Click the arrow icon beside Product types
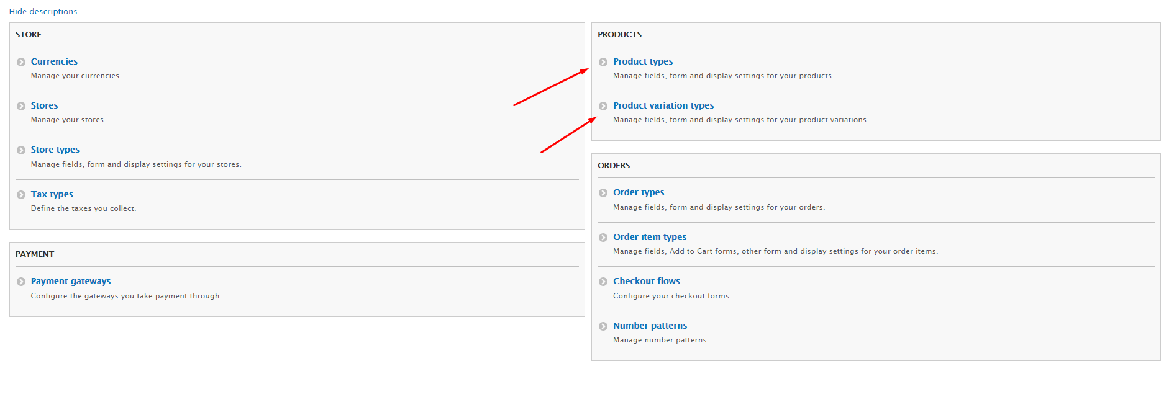Screen dimensions: 1174x402 click(603, 62)
